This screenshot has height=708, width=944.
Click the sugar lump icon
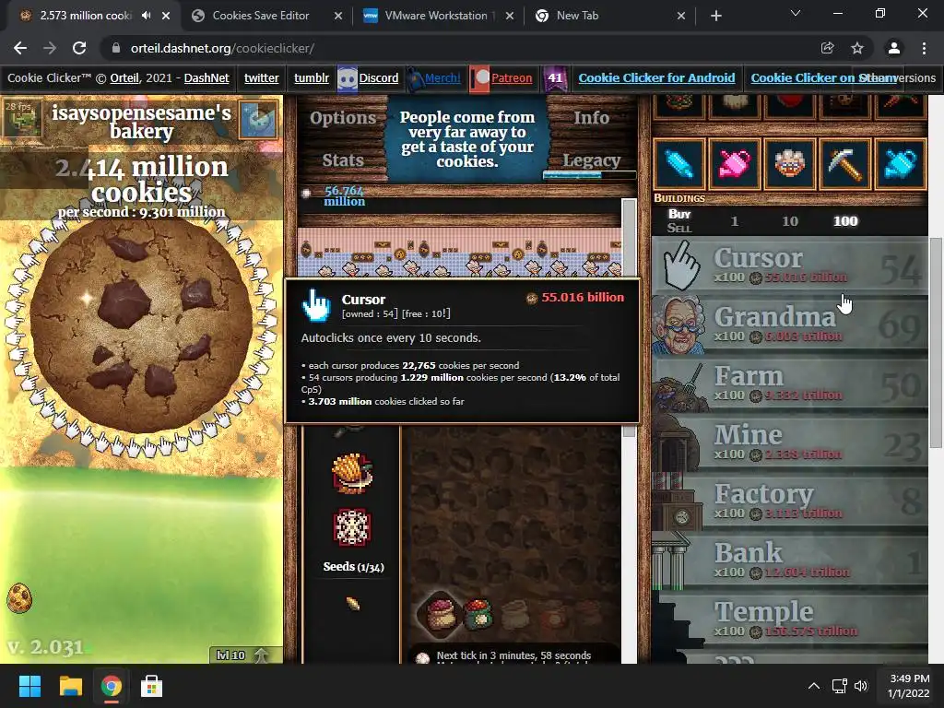[x=306, y=194]
